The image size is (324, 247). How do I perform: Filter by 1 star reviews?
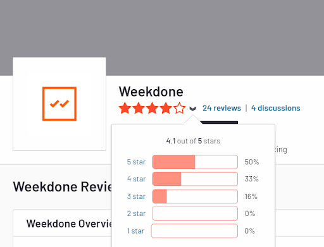[x=135, y=231]
